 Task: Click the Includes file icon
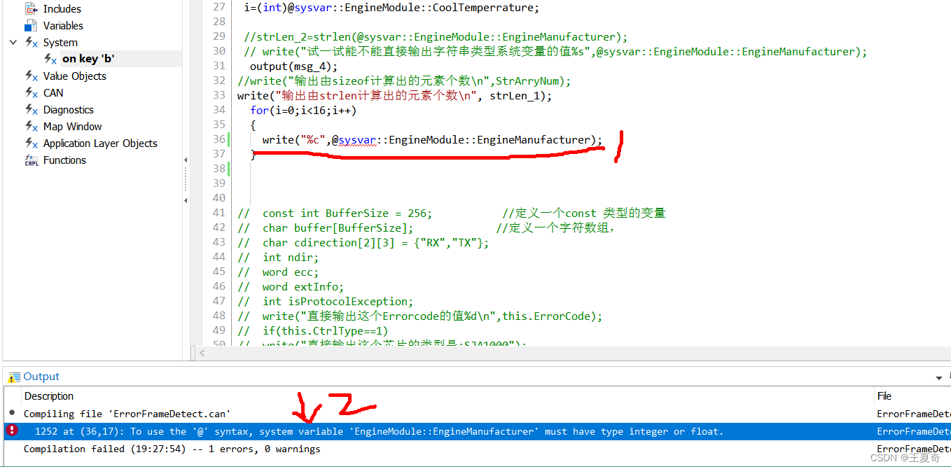point(32,9)
